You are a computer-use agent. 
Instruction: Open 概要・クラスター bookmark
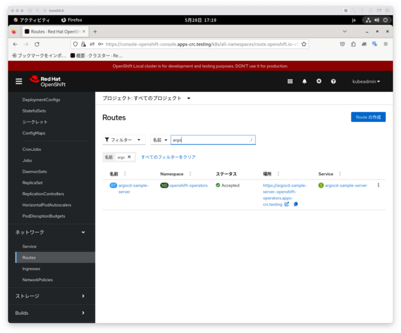pyautogui.click(x=97, y=56)
